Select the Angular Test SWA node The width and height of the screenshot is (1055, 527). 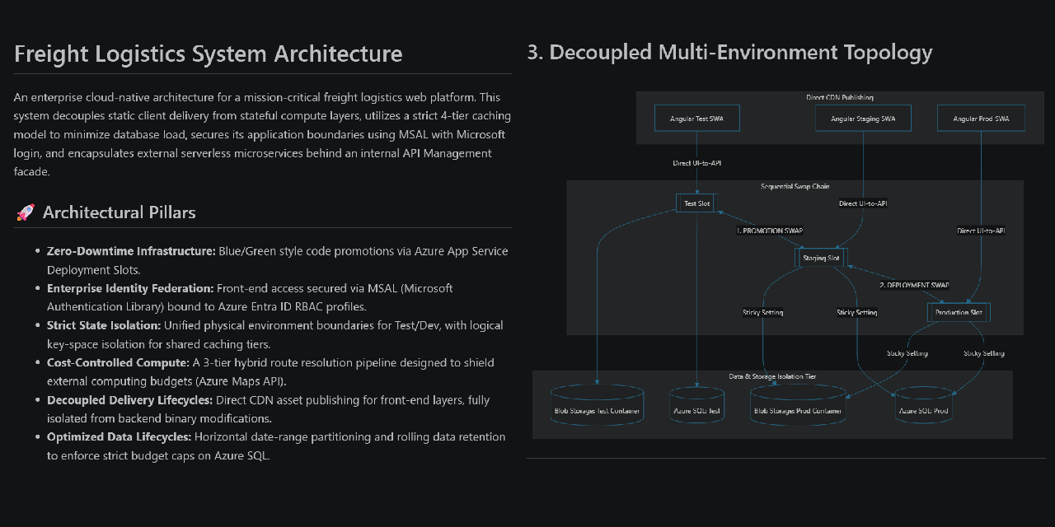coord(697,118)
